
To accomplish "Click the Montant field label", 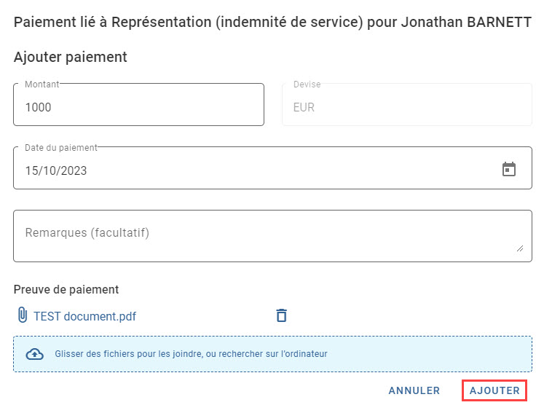I will click(x=42, y=84).
